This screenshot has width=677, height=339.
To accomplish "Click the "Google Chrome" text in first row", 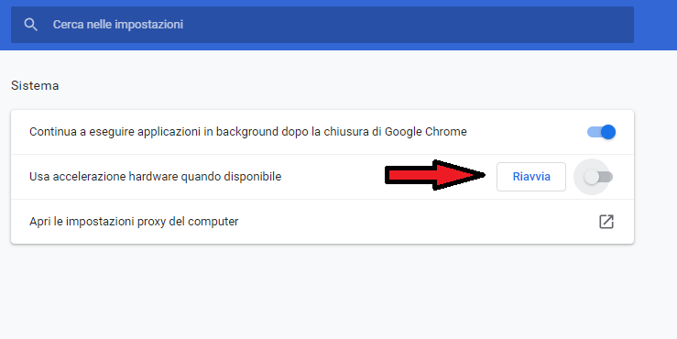I will 426,132.
